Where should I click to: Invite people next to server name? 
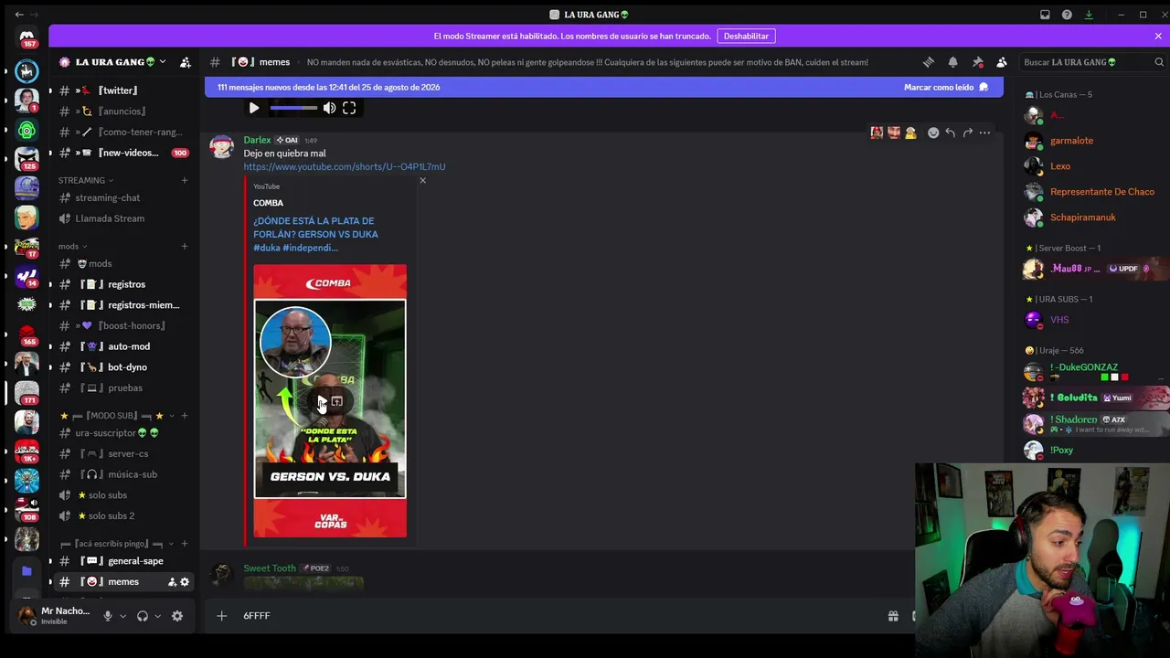(186, 62)
